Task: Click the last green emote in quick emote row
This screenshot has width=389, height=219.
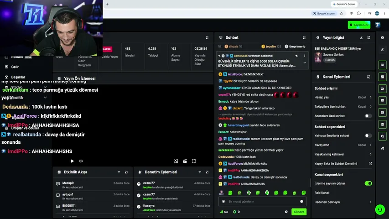Action: coord(304,193)
